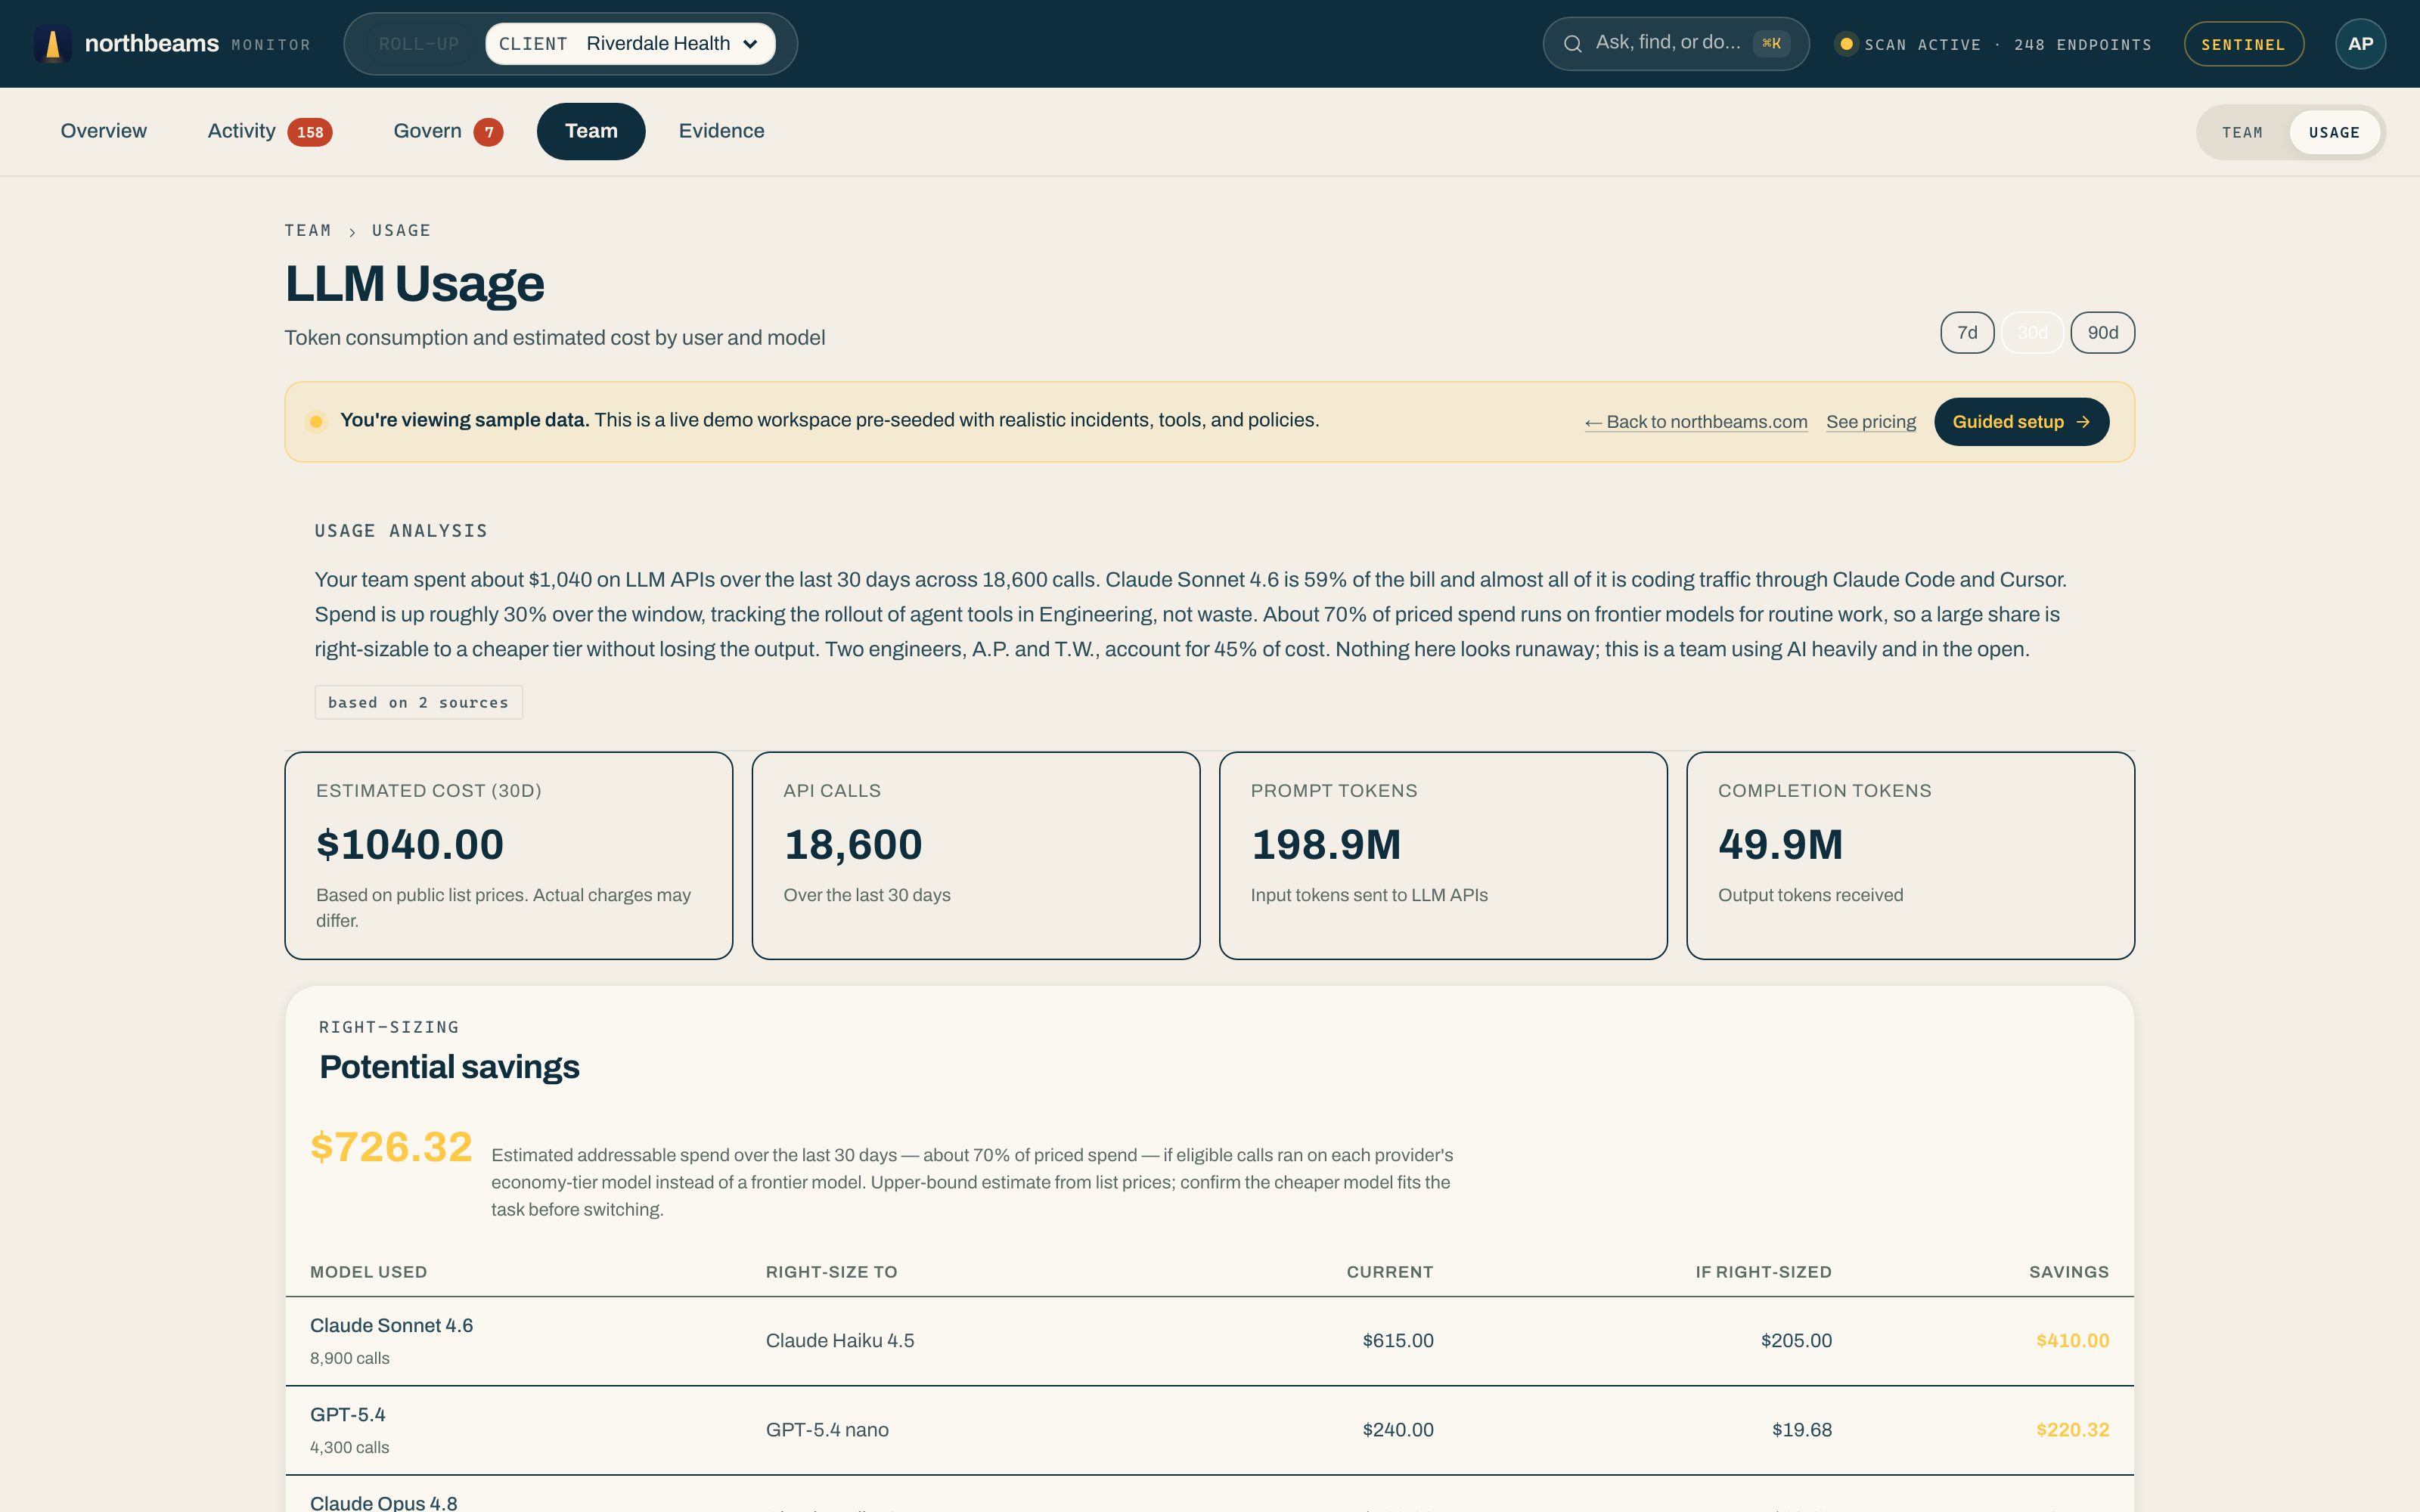2420x1512 pixels.
Task: Click the Estimated Cost $1040.00 card
Action: pyautogui.click(x=509, y=856)
